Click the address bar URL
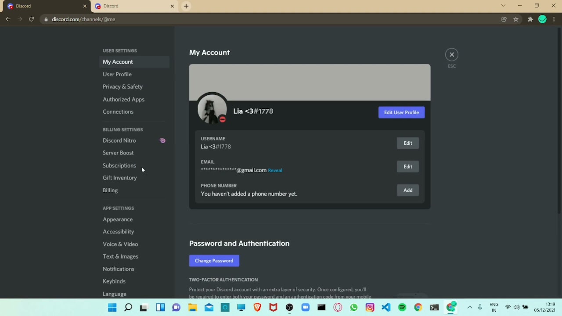This screenshot has height=316, width=562. (x=83, y=19)
